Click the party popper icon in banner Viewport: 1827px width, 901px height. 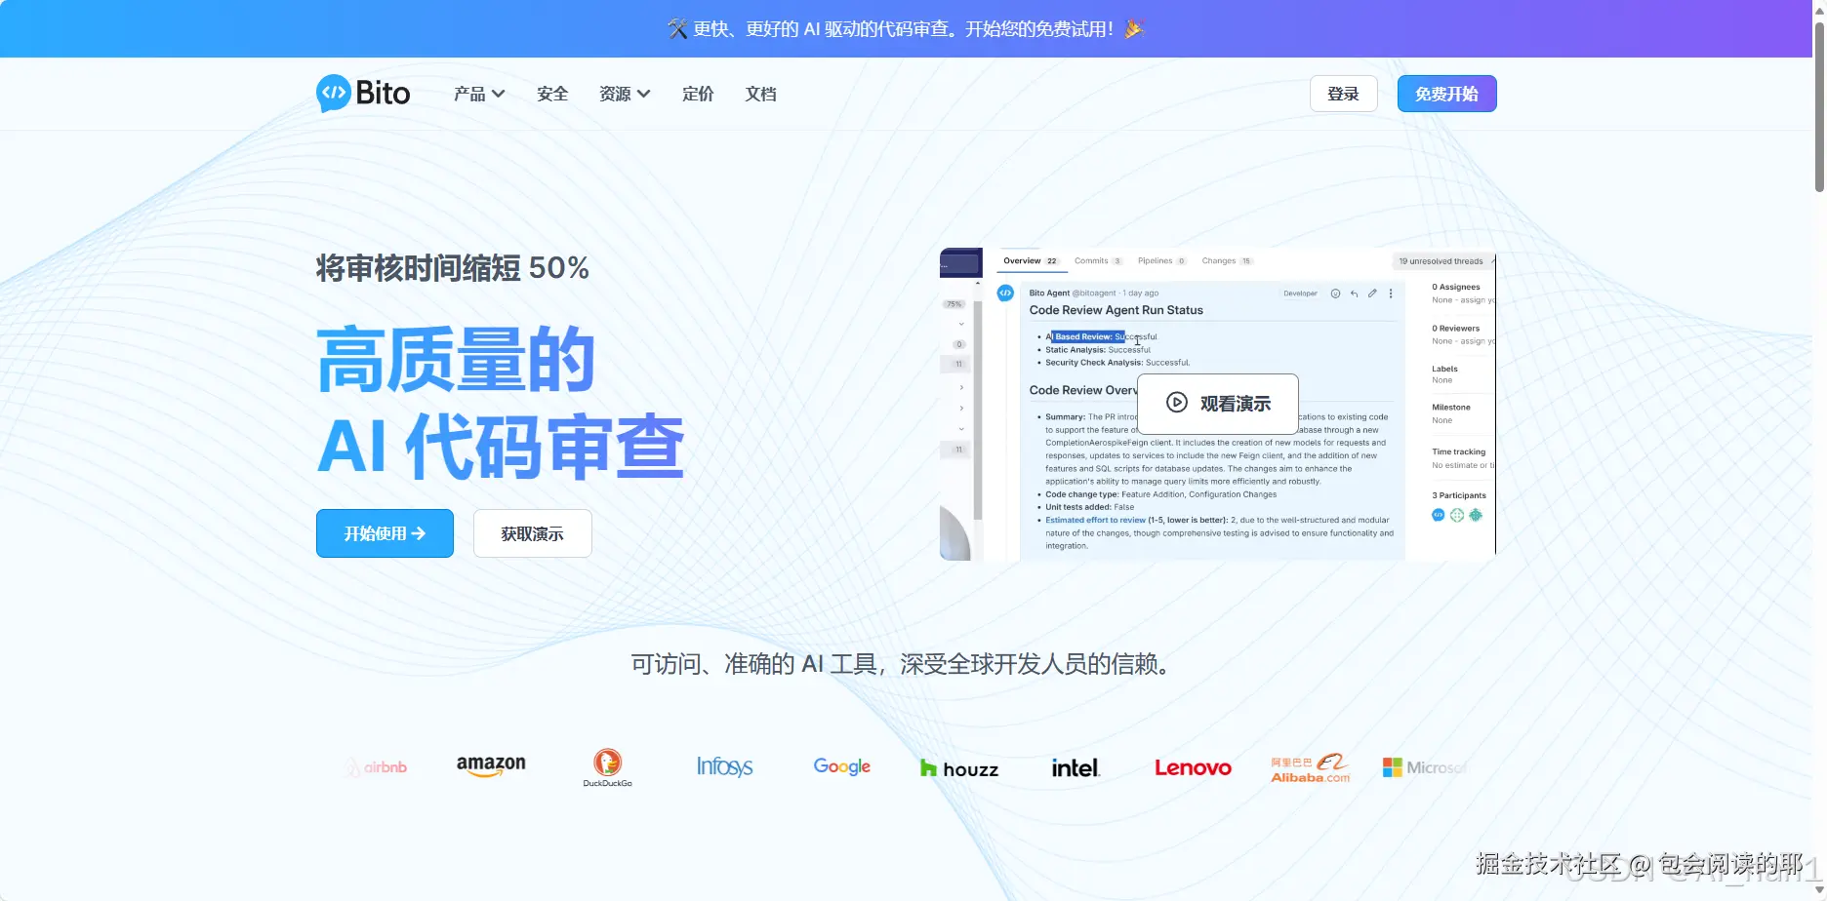[1133, 29]
